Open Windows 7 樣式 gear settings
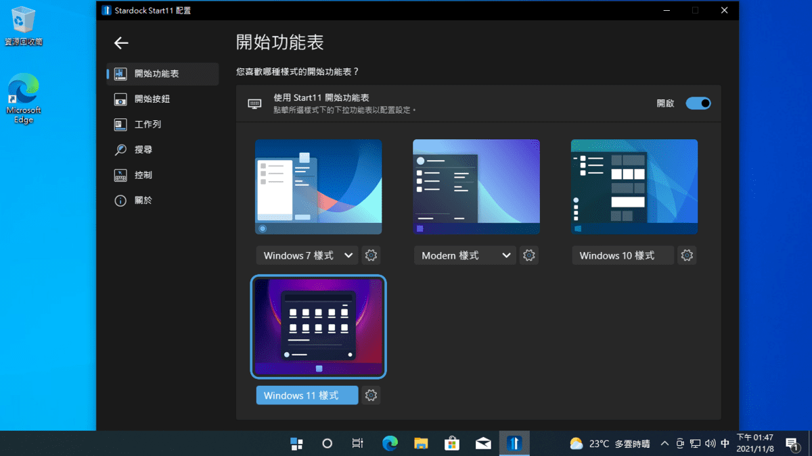This screenshot has height=456, width=812. coord(370,255)
